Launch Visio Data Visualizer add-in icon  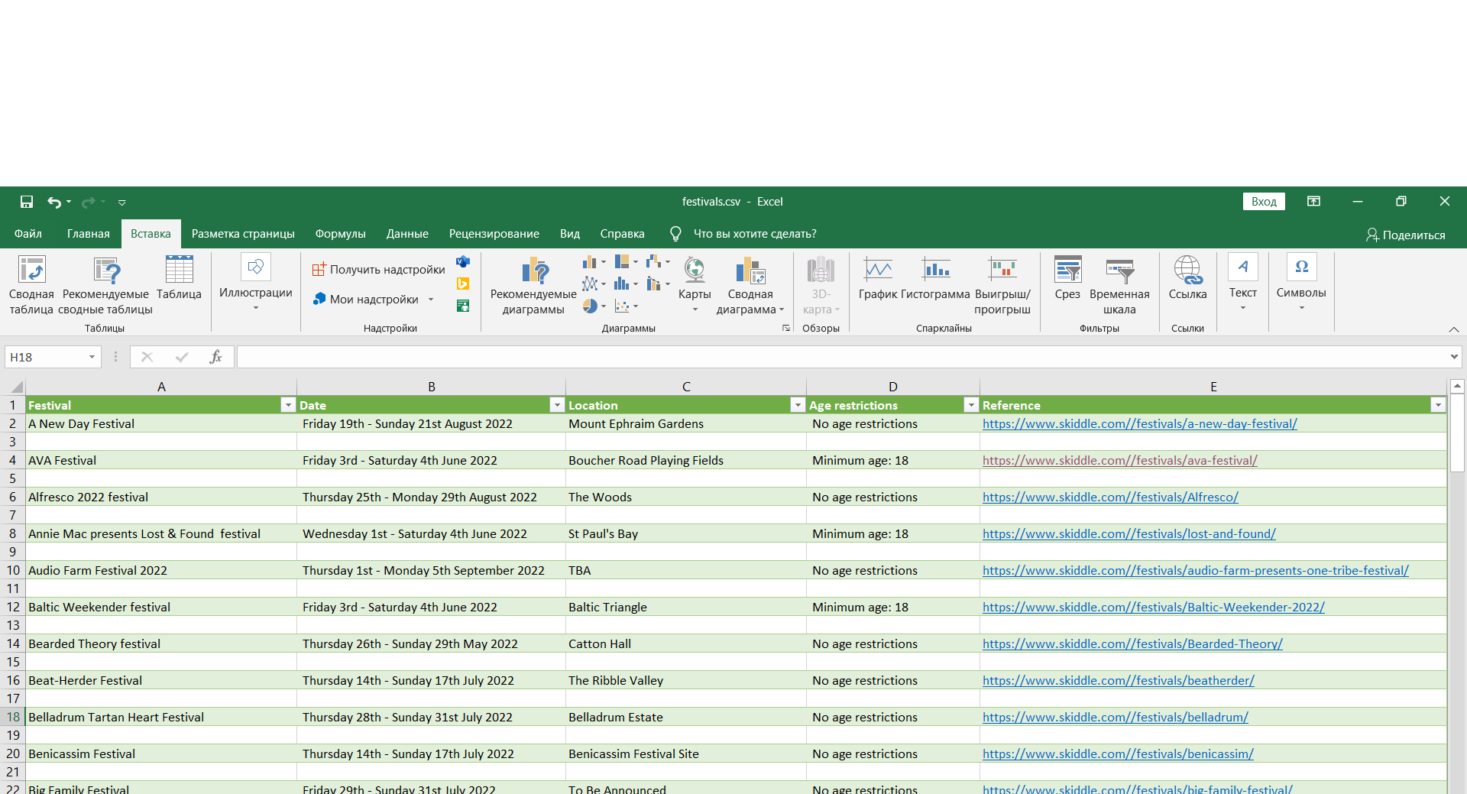click(x=463, y=262)
